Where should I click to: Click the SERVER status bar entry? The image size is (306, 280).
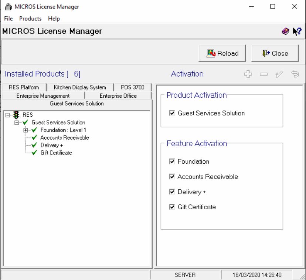click(185, 275)
